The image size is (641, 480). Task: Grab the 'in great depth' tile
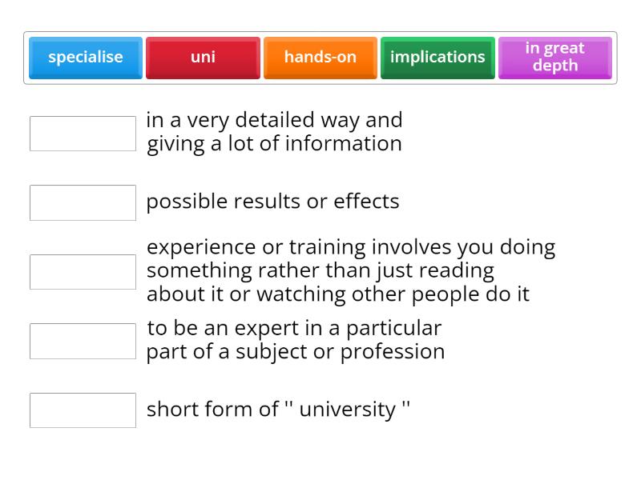coord(555,57)
